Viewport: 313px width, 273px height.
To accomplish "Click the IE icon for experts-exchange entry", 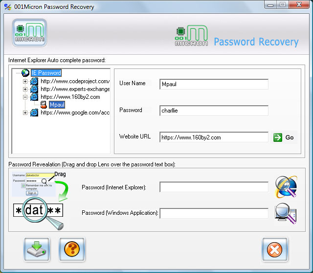I will (x=34, y=89).
